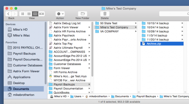Open Payroll Documenta... sidebar favorite
Image resolution: width=189 pixels, height=104 pixels.
point(25,60)
